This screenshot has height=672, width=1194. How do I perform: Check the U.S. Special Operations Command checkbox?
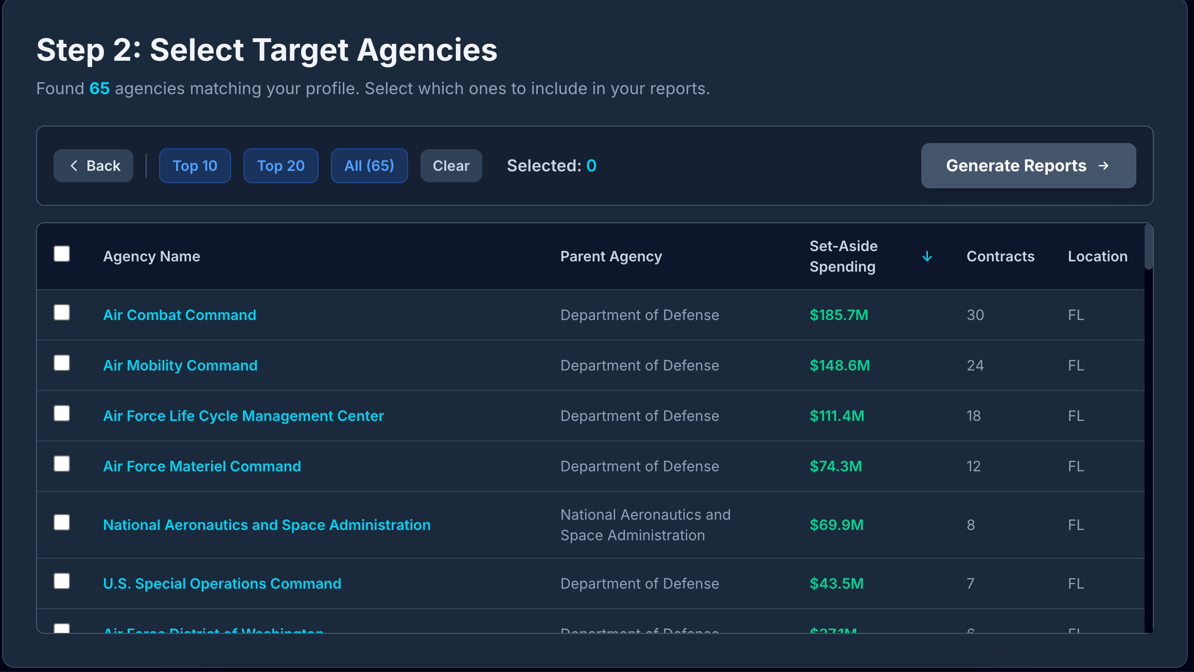pyautogui.click(x=61, y=581)
